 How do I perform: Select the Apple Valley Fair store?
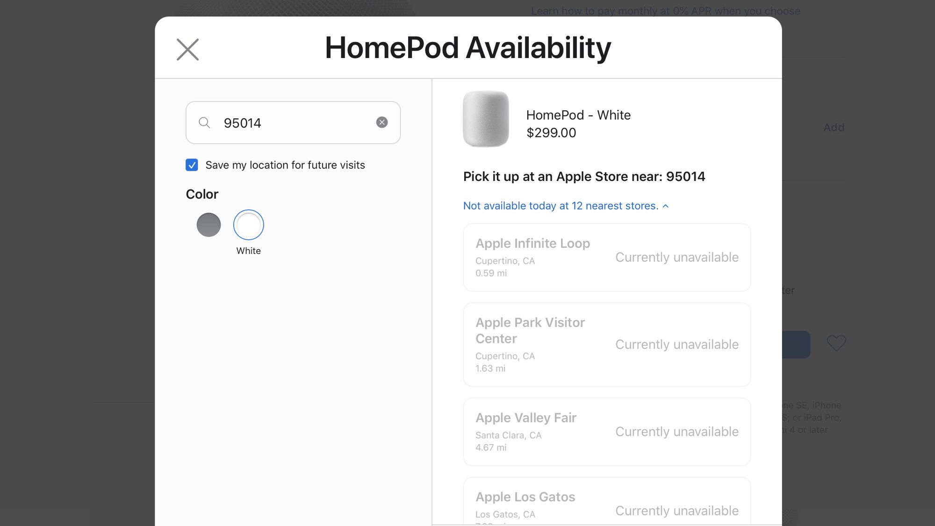606,432
